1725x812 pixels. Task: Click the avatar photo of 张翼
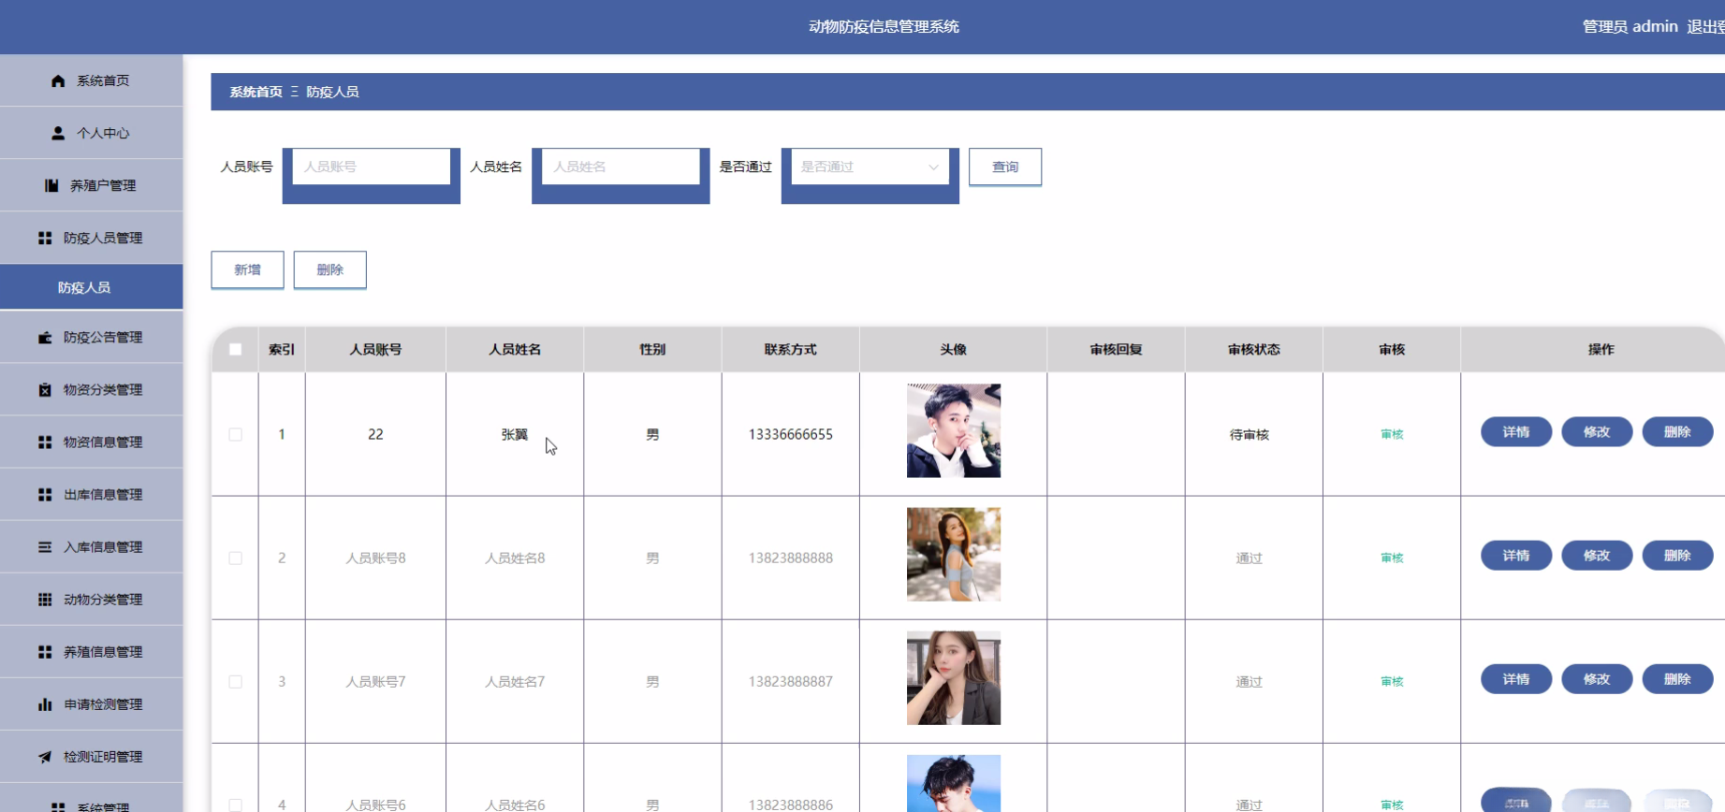click(x=953, y=430)
